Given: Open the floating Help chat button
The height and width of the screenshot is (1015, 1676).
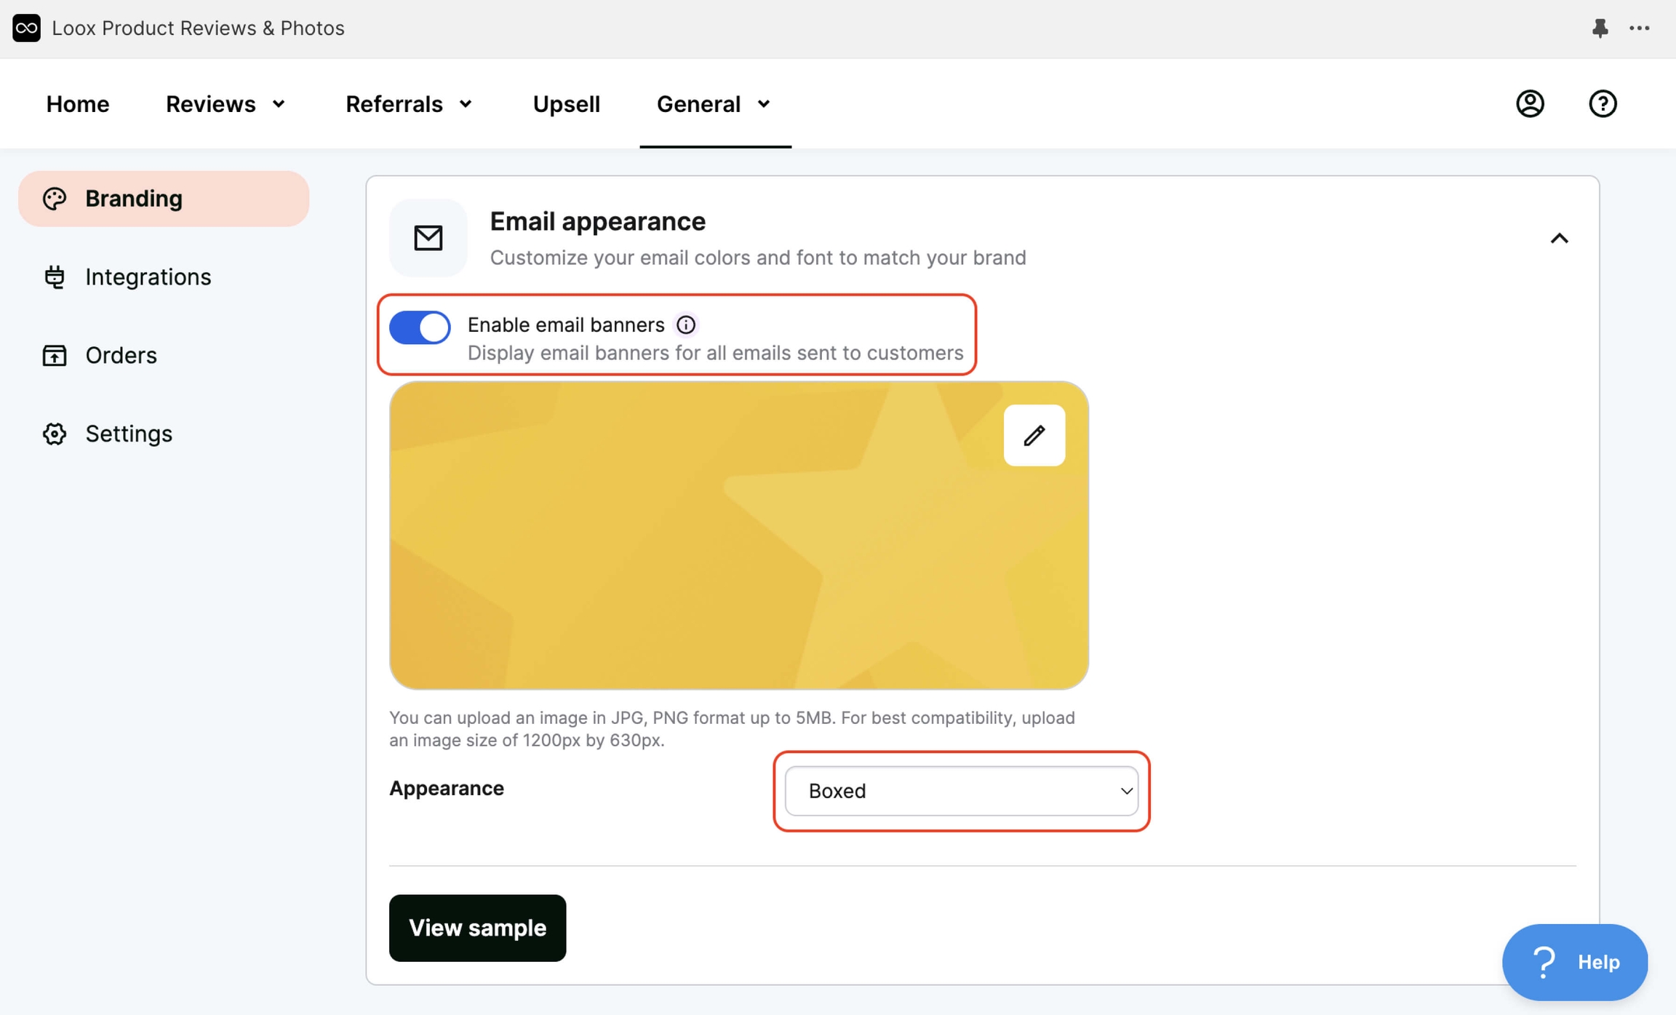Looking at the screenshot, I should (1575, 961).
